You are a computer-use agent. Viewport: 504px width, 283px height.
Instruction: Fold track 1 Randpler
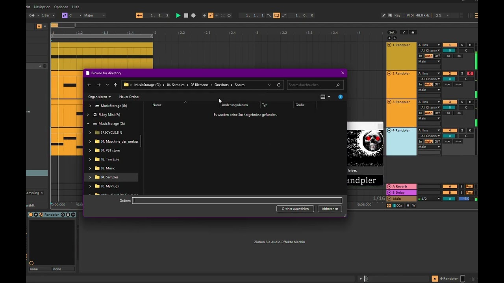click(389, 45)
